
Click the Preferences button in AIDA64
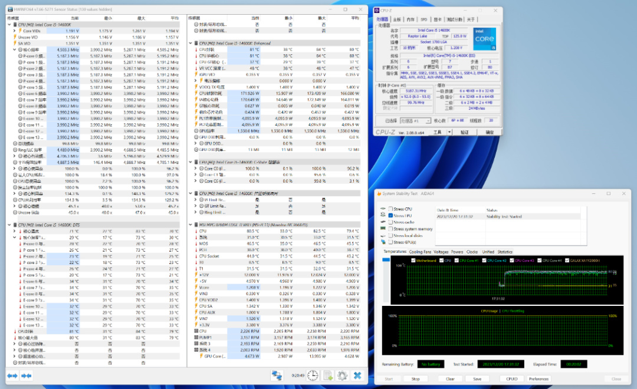(x=539, y=379)
